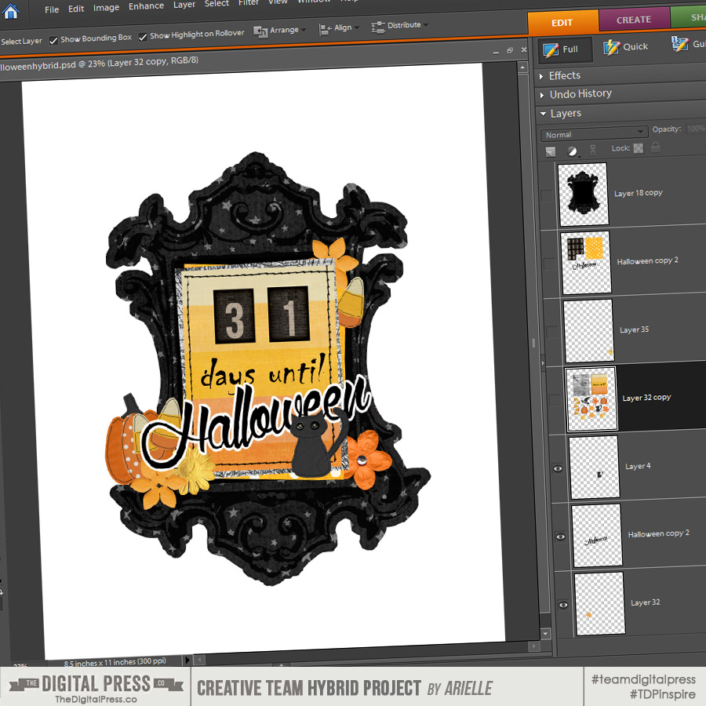Viewport: 706px width, 706px height.
Task: Click the Home icon in the top-left corner
Action: [12, 10]
